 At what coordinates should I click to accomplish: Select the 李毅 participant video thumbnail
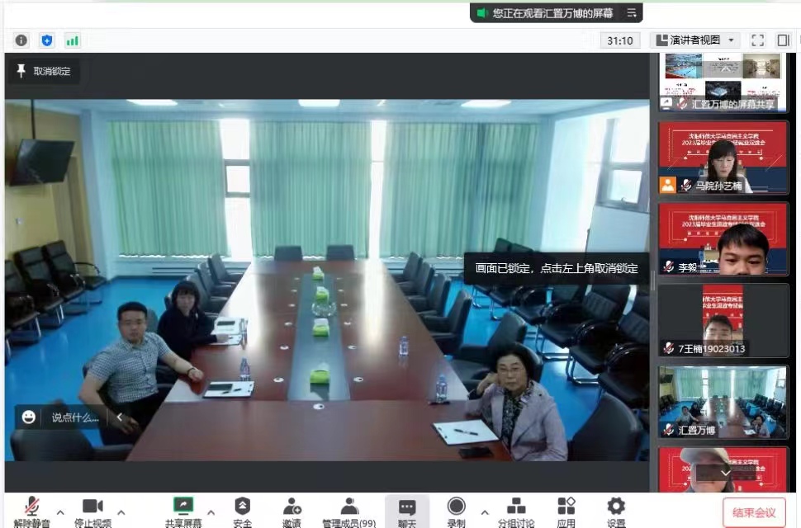(723, 239)
